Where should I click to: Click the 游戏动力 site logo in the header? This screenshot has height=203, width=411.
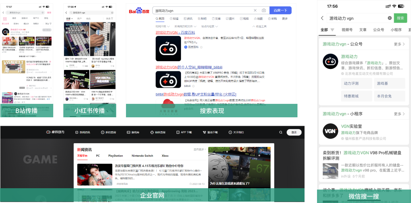pos(55,132)
